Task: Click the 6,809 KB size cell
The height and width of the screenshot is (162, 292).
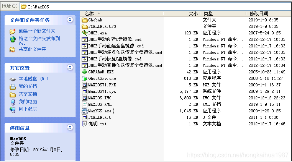Action: pos(189,98)
